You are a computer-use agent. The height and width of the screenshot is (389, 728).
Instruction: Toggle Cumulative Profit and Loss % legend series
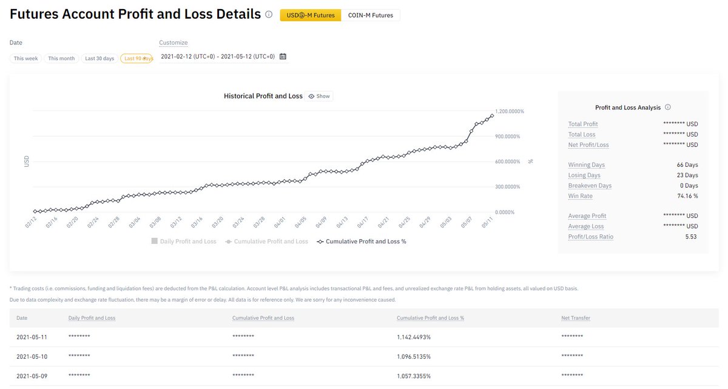[x=362, y=241]
